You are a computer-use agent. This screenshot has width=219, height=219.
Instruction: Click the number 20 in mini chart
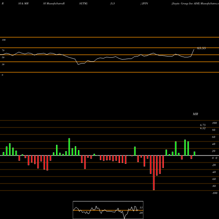click(141, 213)
